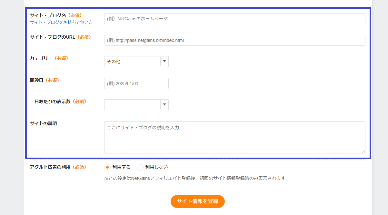Click inside the サイトの説明 text area

pos(234,137)
